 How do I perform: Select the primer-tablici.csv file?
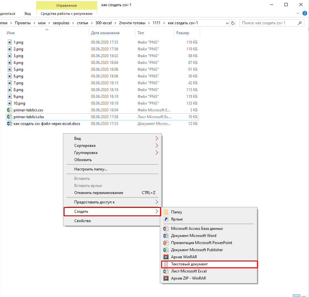pyautogui.click(x=28, y=110)
